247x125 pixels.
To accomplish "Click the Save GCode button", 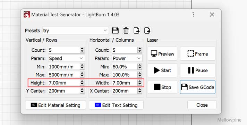I will (x=198, y=87).
